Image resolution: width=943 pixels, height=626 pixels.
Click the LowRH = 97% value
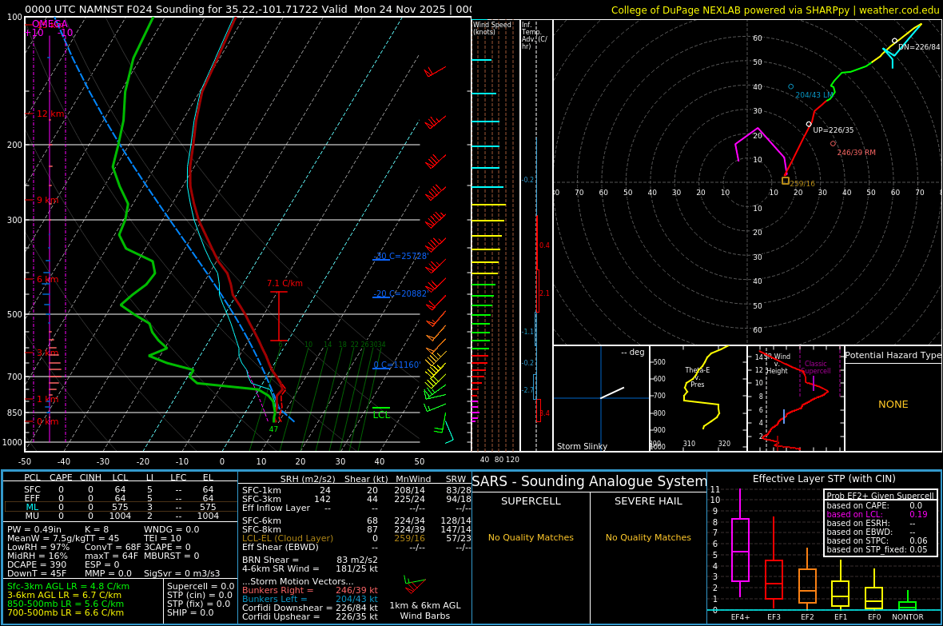tap(38, 547)
